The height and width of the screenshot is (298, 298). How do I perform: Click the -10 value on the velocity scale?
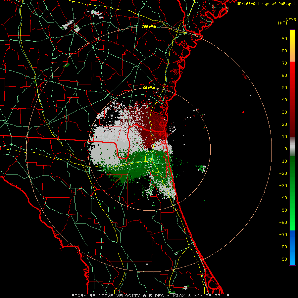tap(283, 161)
